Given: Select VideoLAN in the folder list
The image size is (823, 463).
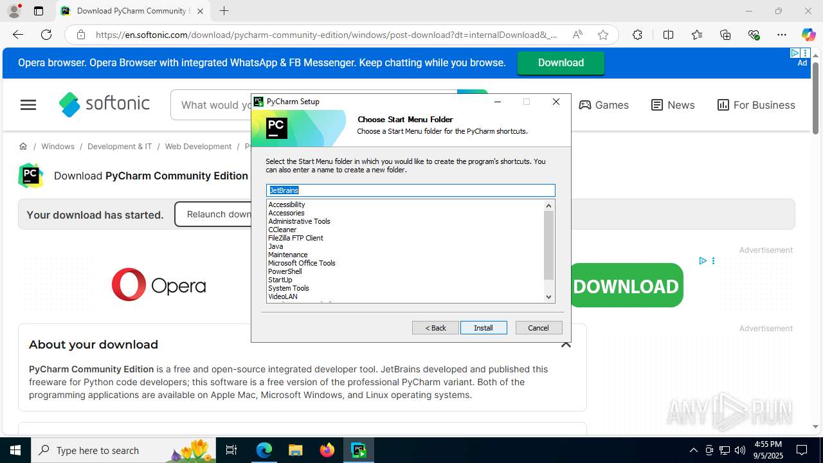Looking at the screenshot, I should [x=283, y=296].
